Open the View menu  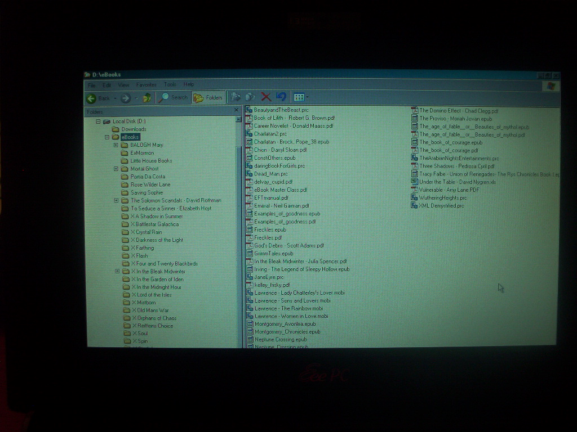pyautogui.click(x=123, y=85)
